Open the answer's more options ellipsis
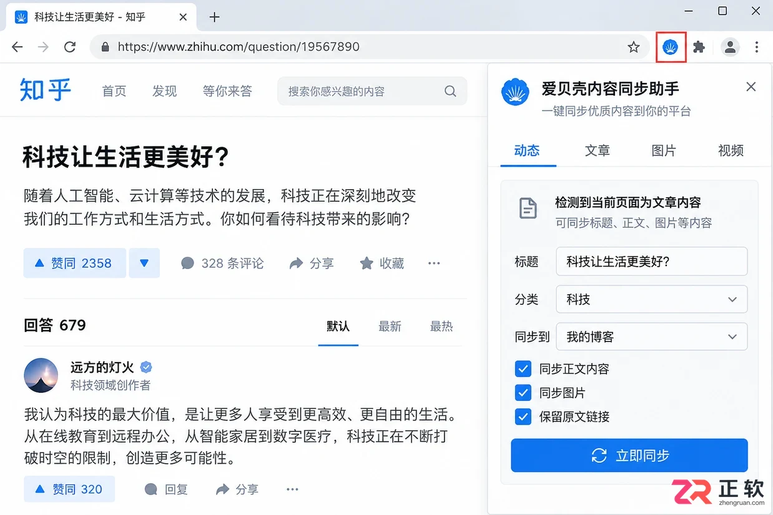This screenshot has height=515, width=773. click(x=292, y=489)
